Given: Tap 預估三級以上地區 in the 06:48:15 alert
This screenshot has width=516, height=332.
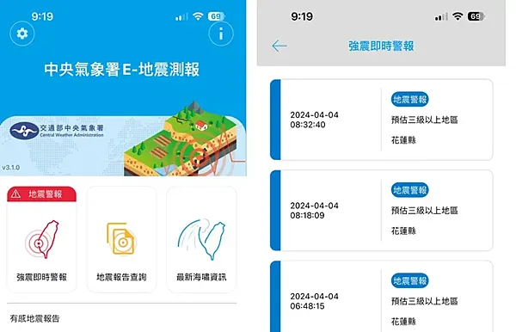Looking at the screenshot, I should coord(425,301).
